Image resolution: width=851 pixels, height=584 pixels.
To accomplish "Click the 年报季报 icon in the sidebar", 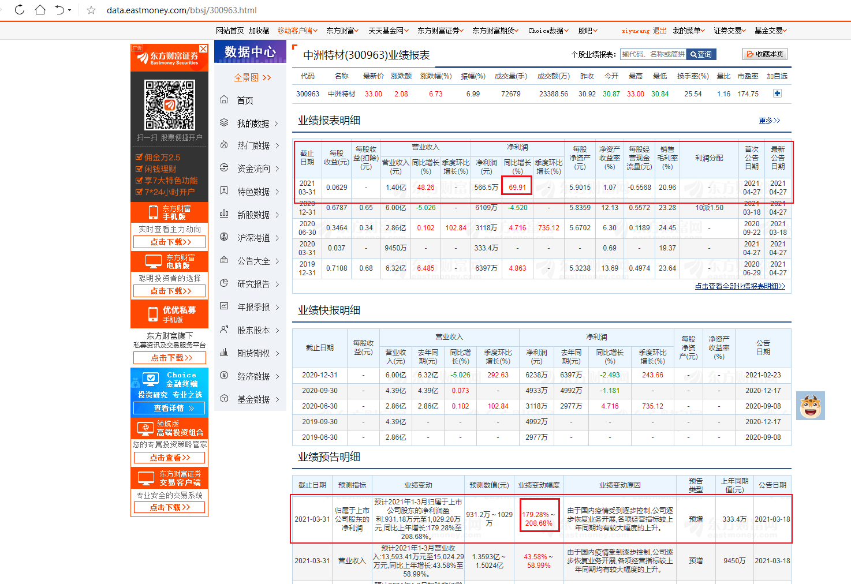I will pos(224,306).
